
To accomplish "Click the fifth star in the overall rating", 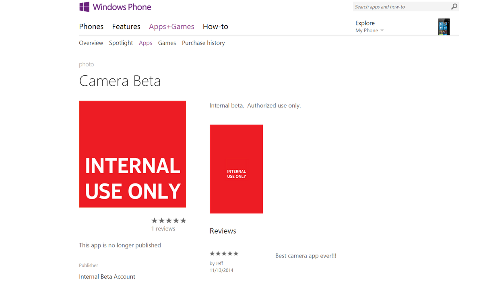I will (x=183, y=220).
